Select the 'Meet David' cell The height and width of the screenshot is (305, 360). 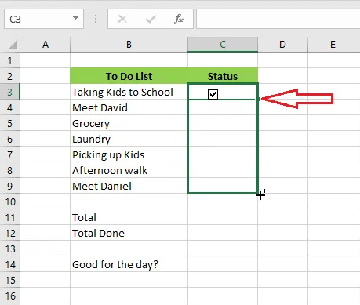(129, 107)
